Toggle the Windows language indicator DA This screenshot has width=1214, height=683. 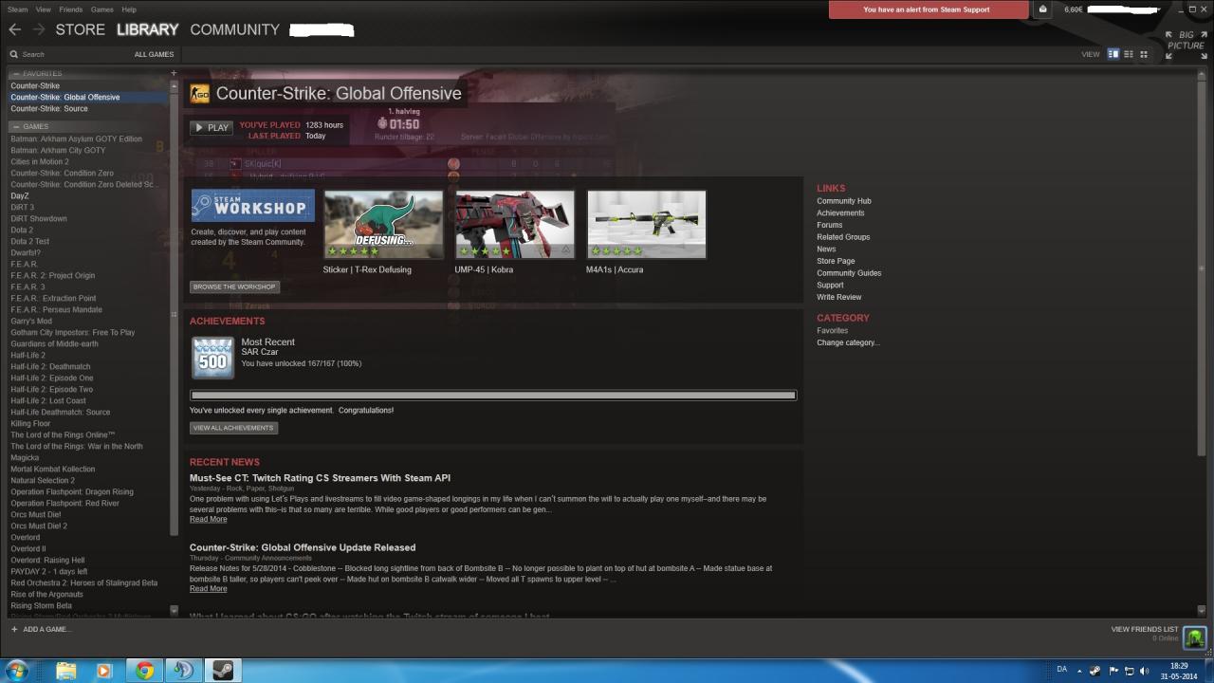click(x=1061, y=669)
